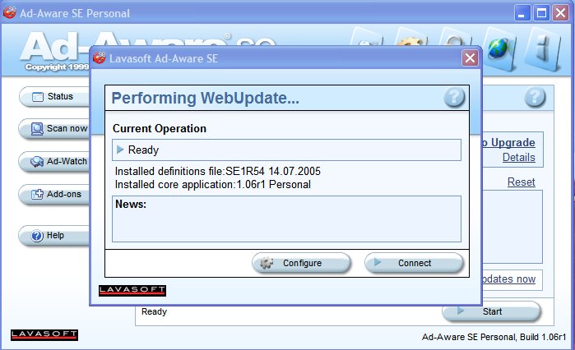This screenshot has height=350, width=575.
Task: Click the 'Performing WebUpdate...' heading
Action: pyautogui.click(x=205, y=98)
